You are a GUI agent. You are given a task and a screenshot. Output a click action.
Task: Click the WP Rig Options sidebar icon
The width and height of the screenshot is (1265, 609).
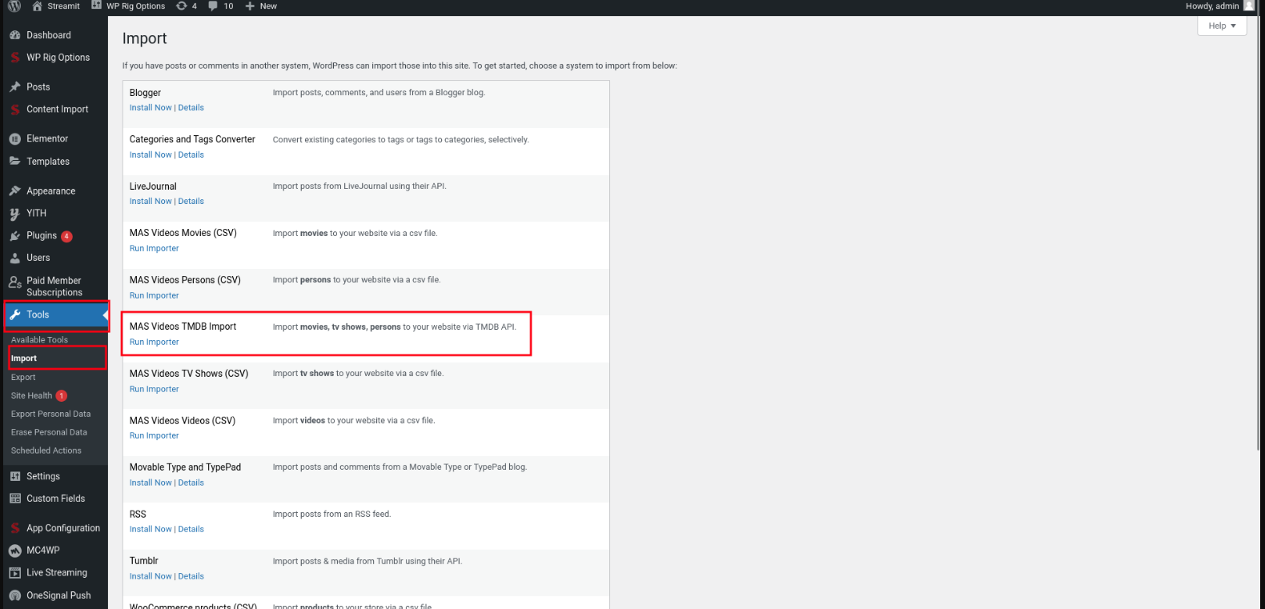point(14,58)
